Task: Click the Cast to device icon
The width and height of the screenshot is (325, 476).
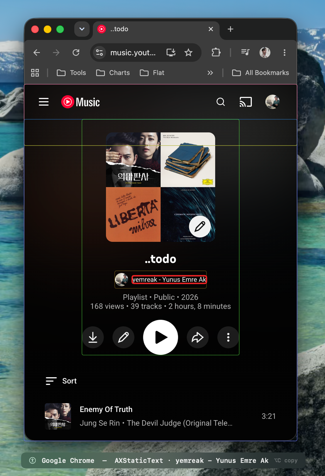Action: [x=246, y=102]
